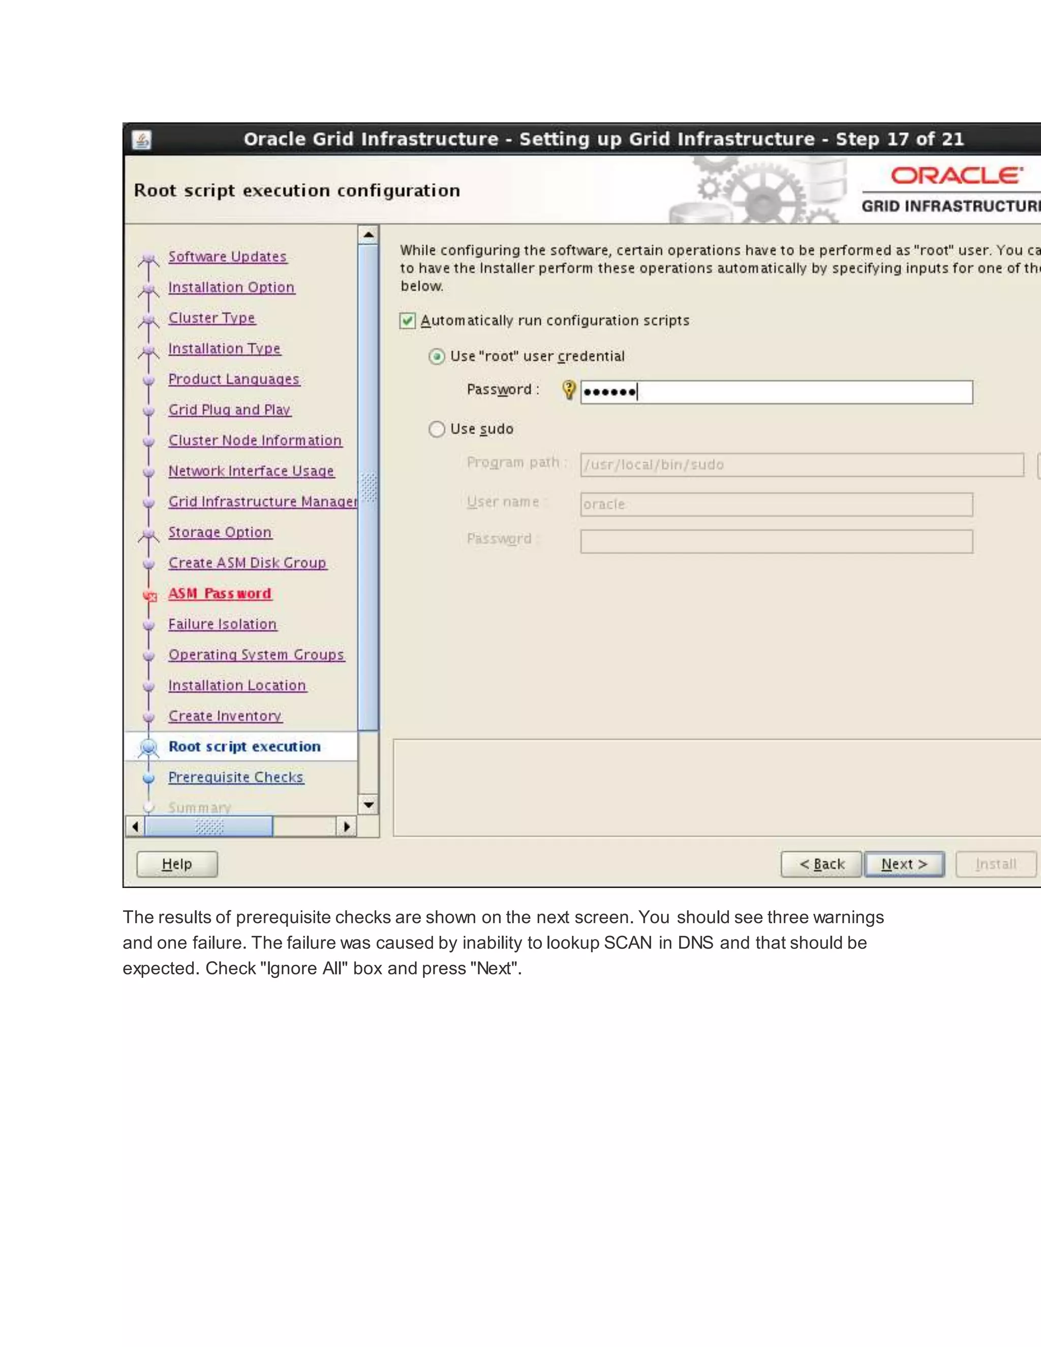
Task: Click the root Password input field
Action: [777, 392]
